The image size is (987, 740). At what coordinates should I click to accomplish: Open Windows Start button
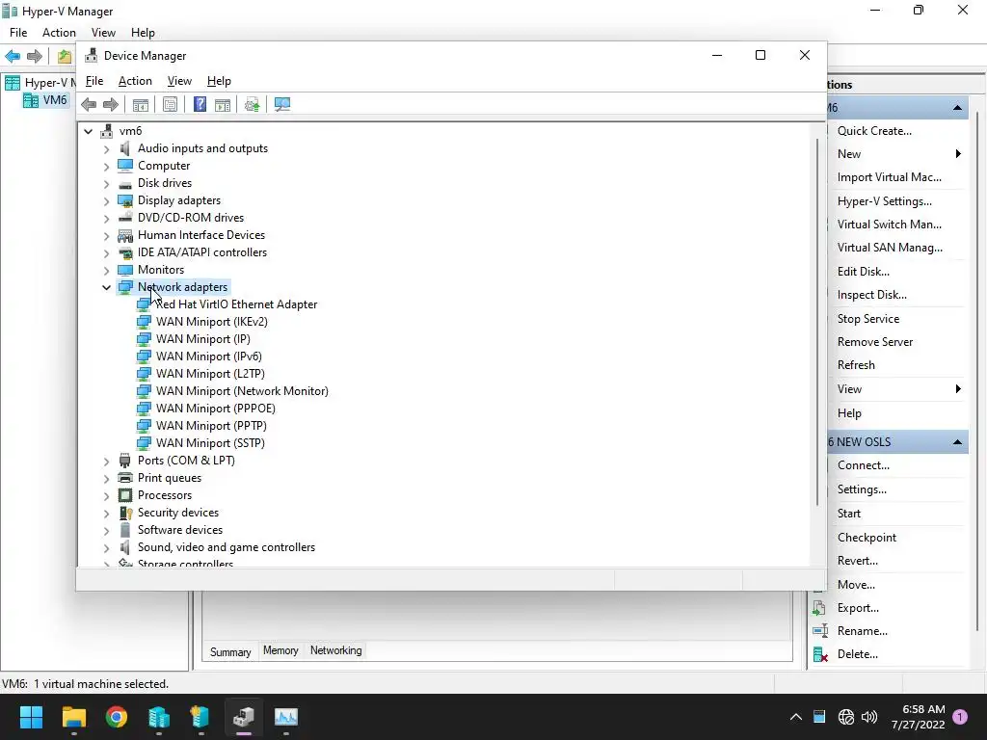[x=31, y=717]
